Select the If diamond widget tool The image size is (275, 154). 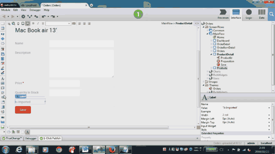(x=3, y=39)
